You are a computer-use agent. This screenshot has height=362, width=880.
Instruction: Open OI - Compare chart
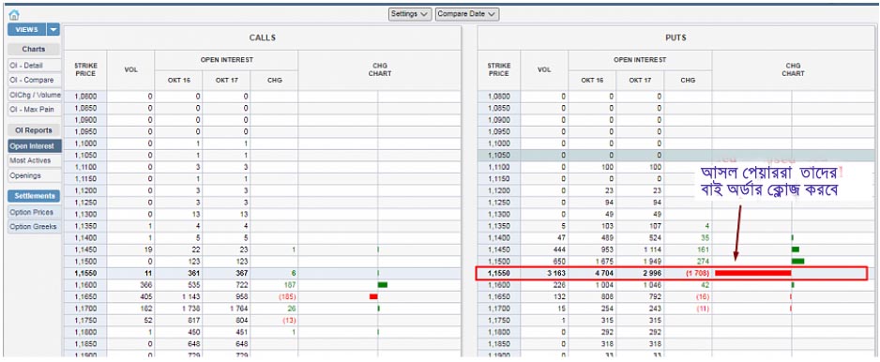(34, 81)
